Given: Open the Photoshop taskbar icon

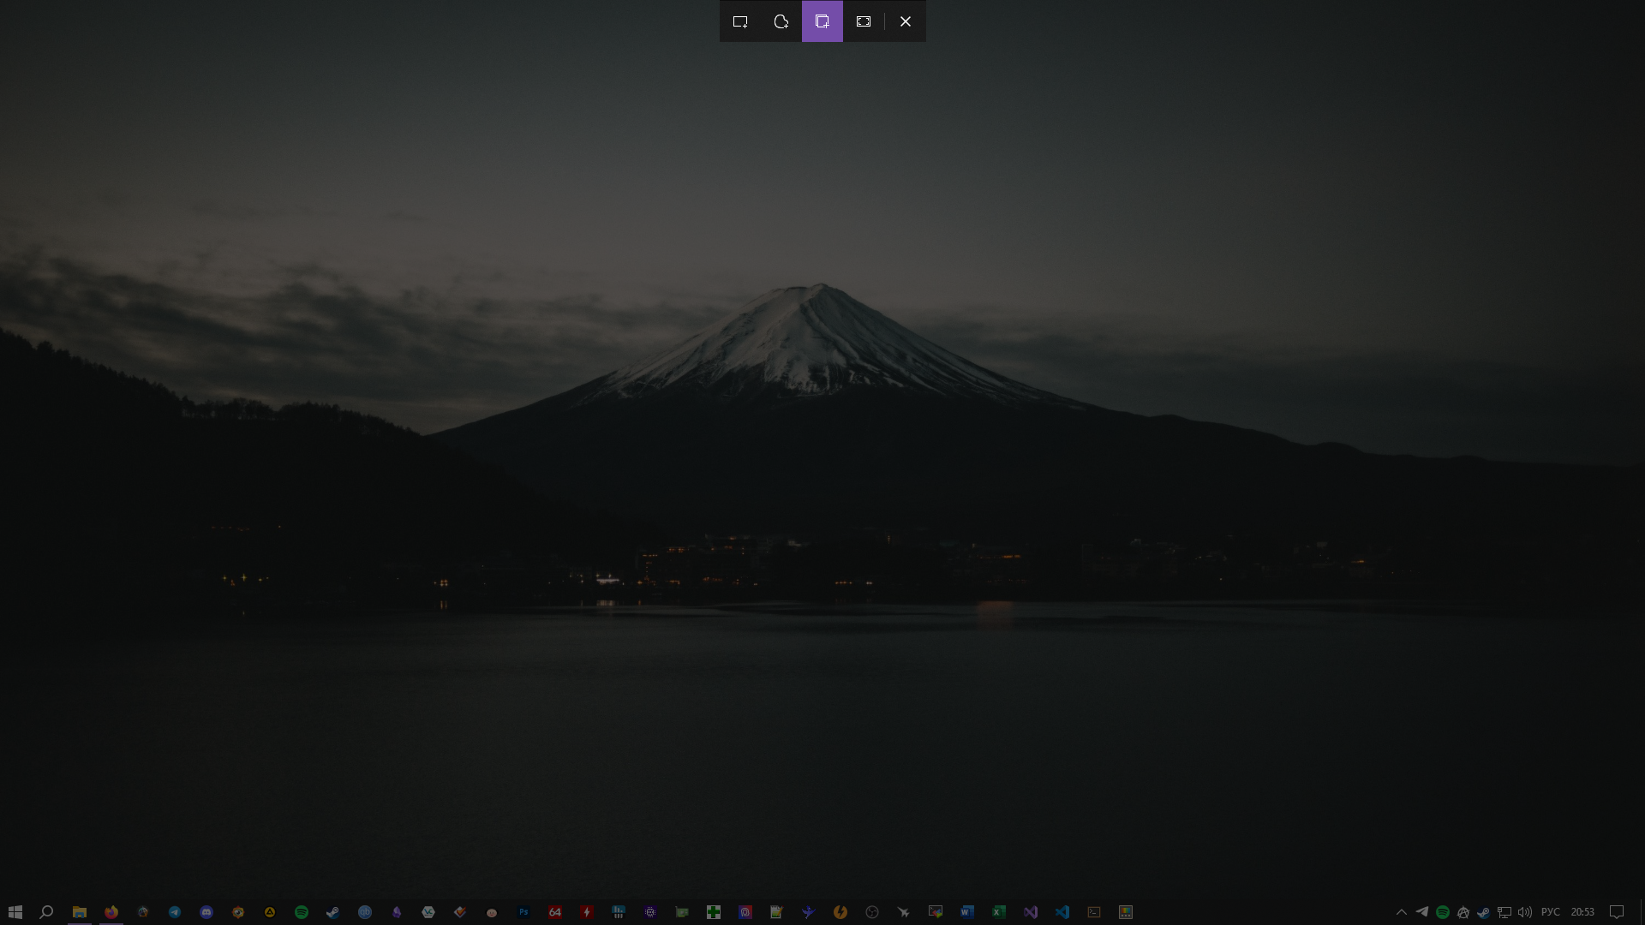Looking at the screenshot, I should 523,912.
